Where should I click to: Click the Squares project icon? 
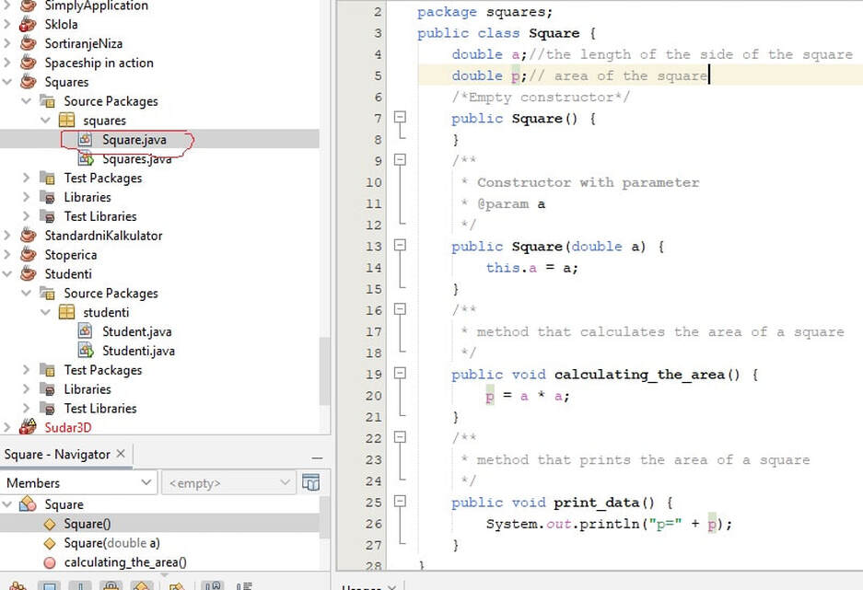(x=28, y=82)
